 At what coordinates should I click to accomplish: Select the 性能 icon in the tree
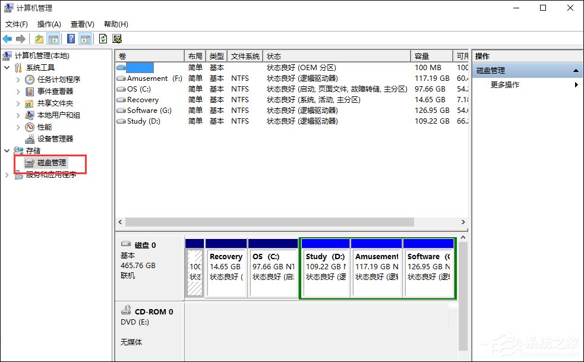point(29,127)
